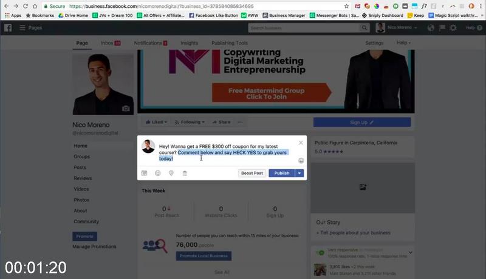Click the camera icon on profile picture

point(126,108)
